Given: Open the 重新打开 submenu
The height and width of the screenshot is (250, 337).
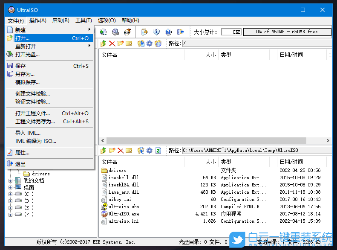Looking at the screenshot, I should coord(50,46).
